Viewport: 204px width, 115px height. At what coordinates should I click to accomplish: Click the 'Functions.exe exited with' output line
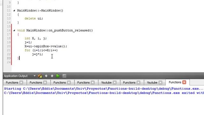click(104, 93)
